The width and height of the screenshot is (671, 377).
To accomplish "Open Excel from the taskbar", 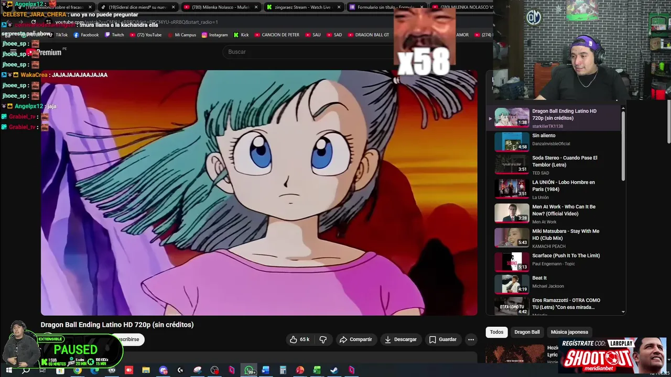I will pos(317,370).
